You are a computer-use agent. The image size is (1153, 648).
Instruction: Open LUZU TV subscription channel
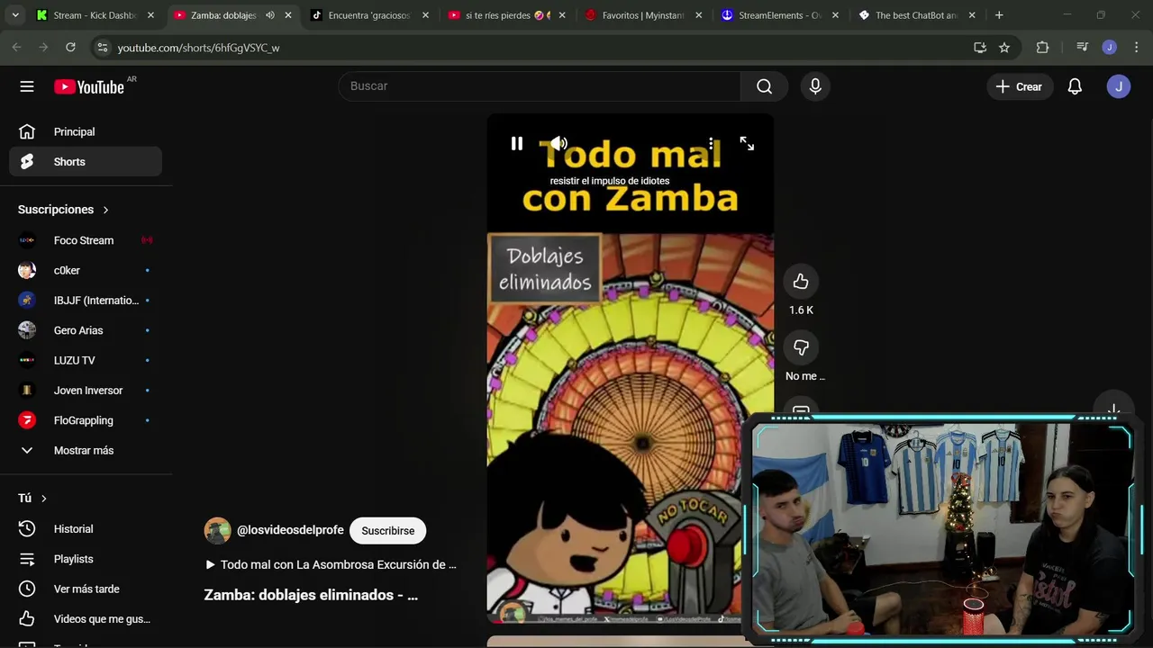click(x=86, y=360)
